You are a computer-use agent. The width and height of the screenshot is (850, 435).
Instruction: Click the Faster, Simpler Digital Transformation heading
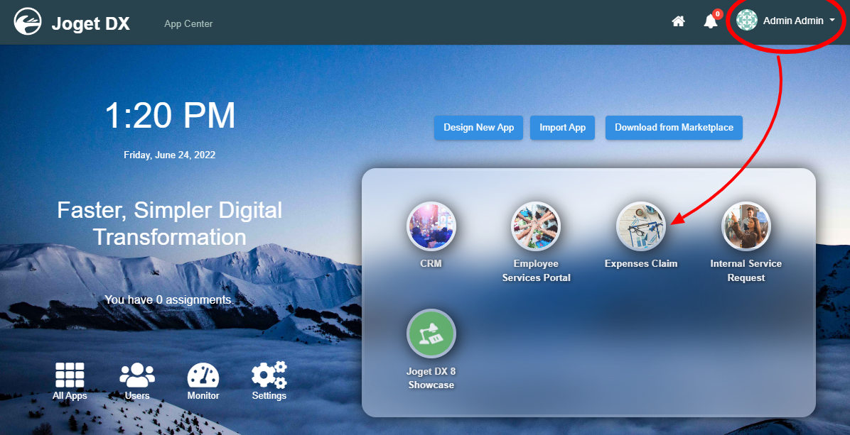[170, 224]
